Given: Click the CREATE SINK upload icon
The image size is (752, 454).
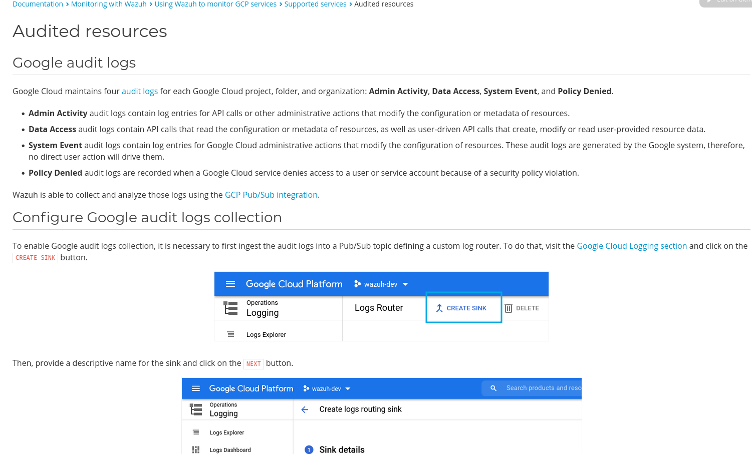Looking at the screenshot, I should click(439, 308).
